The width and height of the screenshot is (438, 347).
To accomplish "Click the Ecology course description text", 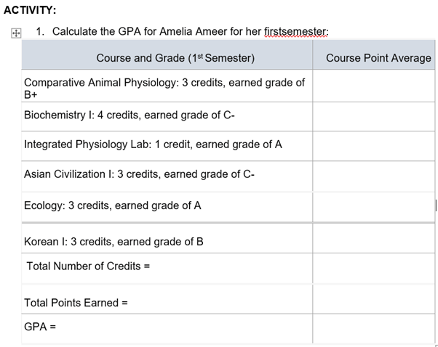I will coord(113,205).
